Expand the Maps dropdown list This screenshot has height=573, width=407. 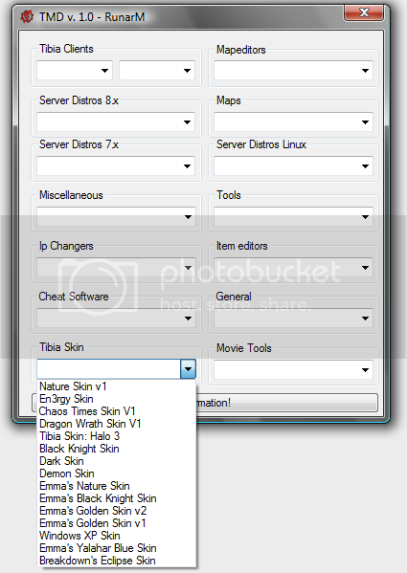click(x=293, y=121)
